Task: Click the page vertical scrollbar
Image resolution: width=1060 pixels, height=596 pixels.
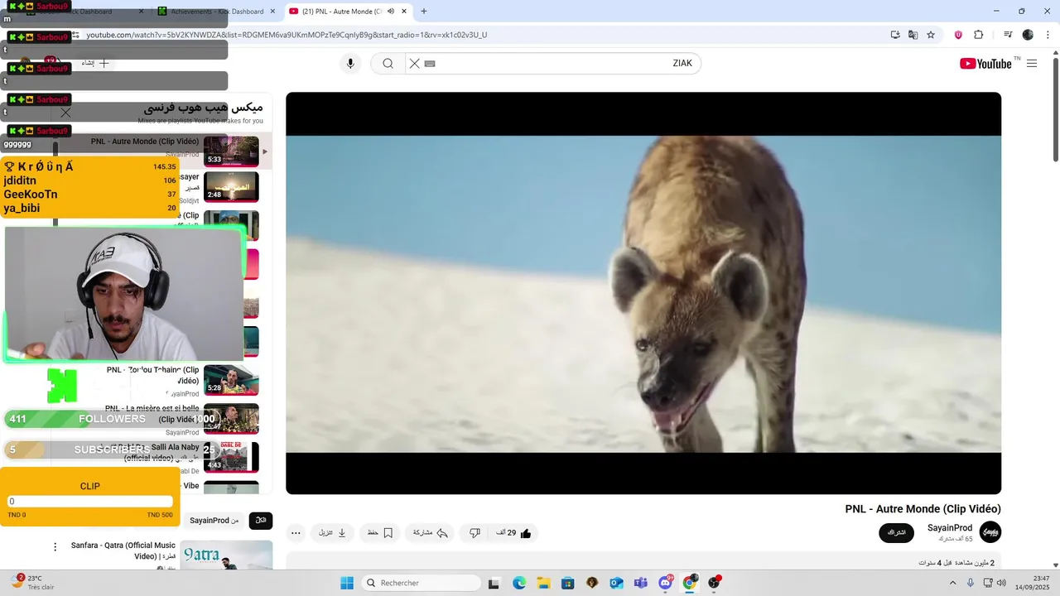Action: point(1056,107)
